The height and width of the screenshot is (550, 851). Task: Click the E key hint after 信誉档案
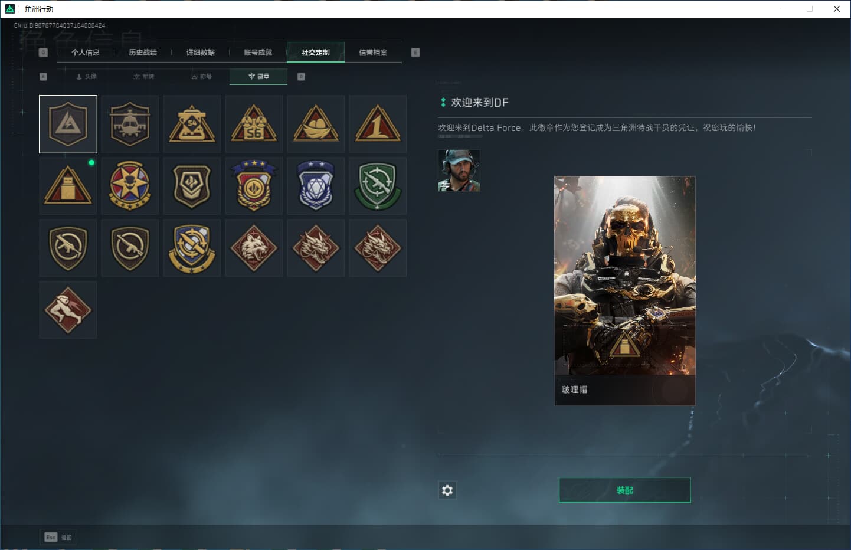pos(415,53)
